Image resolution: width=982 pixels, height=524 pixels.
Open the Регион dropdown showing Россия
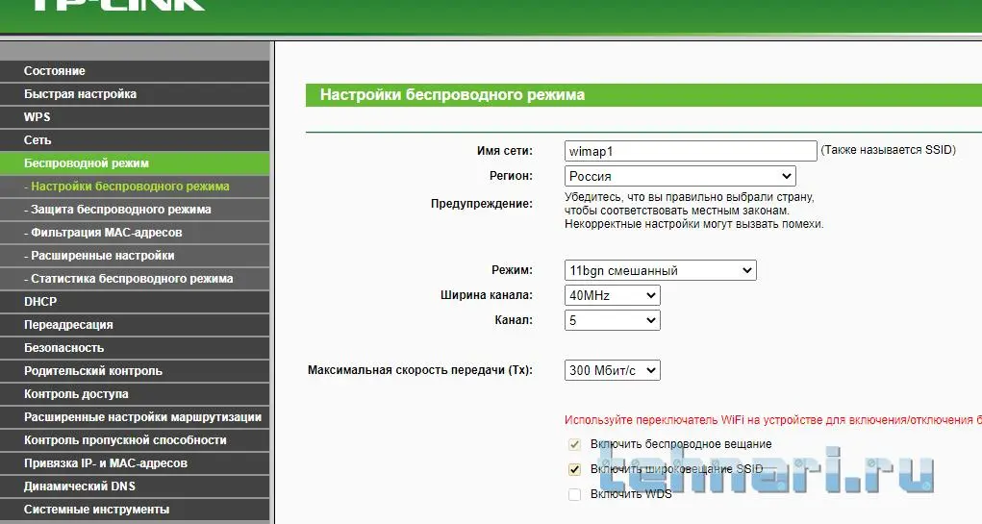(x=680, y=176)
